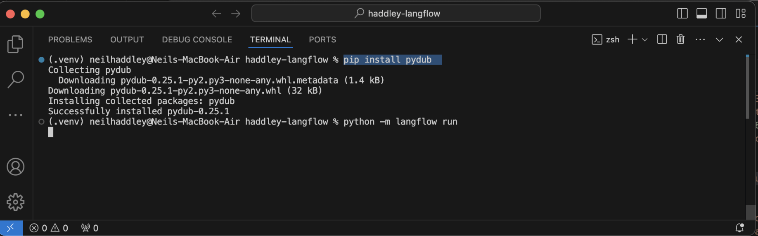Viewport: 758px width, 236px height.
Task: Toggle the primary sidebar layout button
Action: point(682,14)
